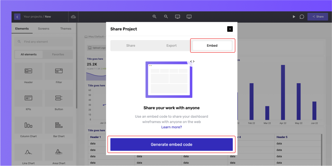Switch to the Export tab in dialog
This screenshot has width=332, height=166.
click(171, 45)
